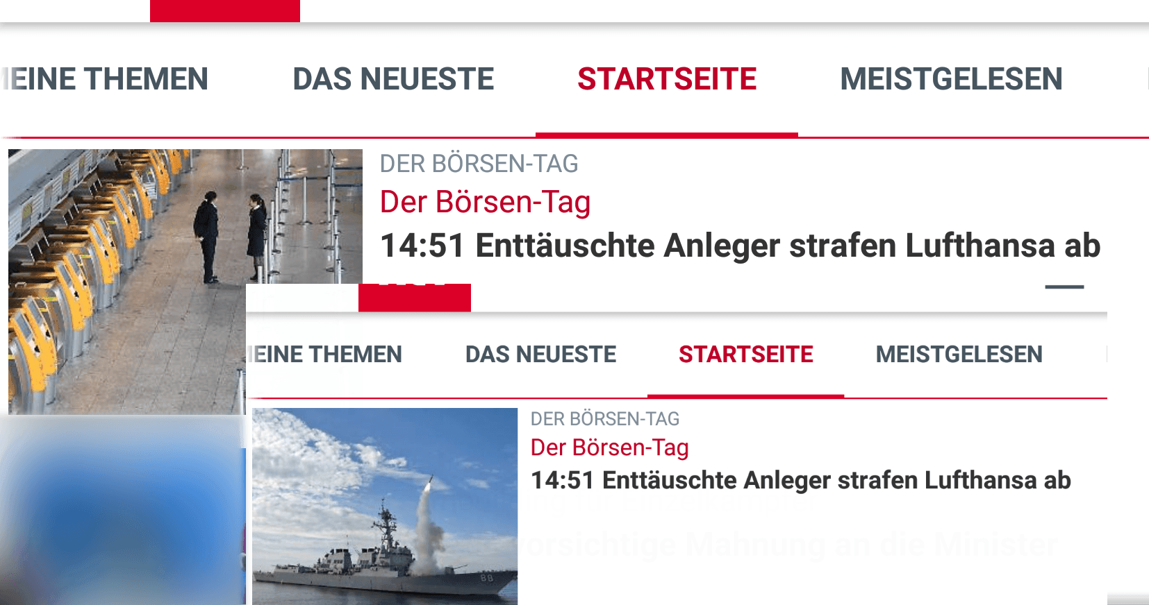Open the smaller red Der Börsen-Tag link
The image size is (1149, 605).
609,448
